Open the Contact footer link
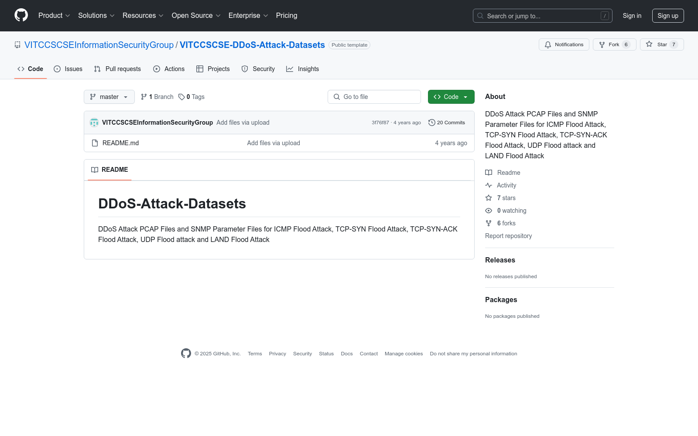This screenshot has width=698, height=436. 369,354
